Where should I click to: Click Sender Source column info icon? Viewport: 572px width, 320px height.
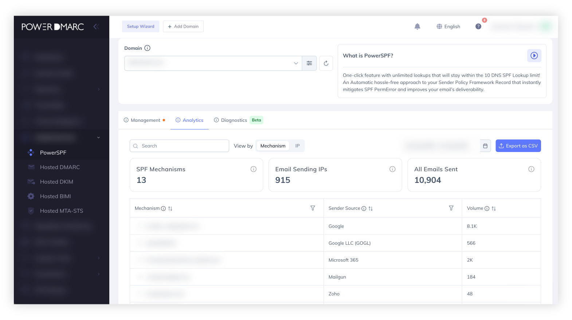364,208
